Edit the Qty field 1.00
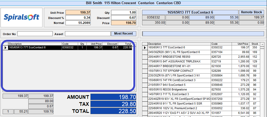267x117 pixels. (124, 12)
